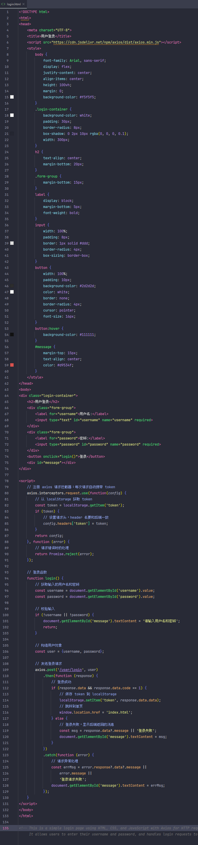The width and height of the screenshot is (198, 845).
Task: Click the '<div id="message"></div>' line
Action: pos(52,462)
